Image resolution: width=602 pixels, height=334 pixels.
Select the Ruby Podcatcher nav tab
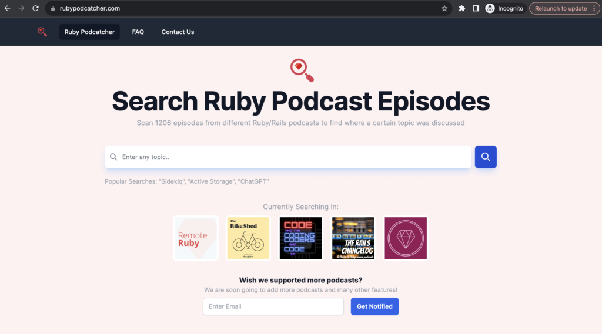pyautogui.click(x=89, y=32)
